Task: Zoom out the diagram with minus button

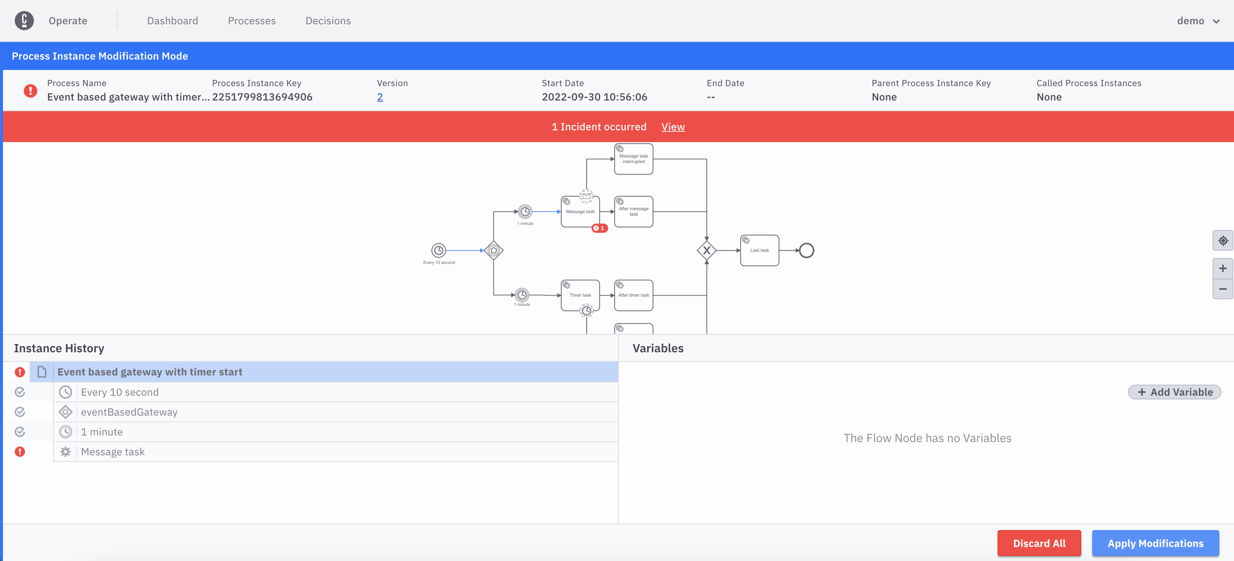Action: [1223, 289]
